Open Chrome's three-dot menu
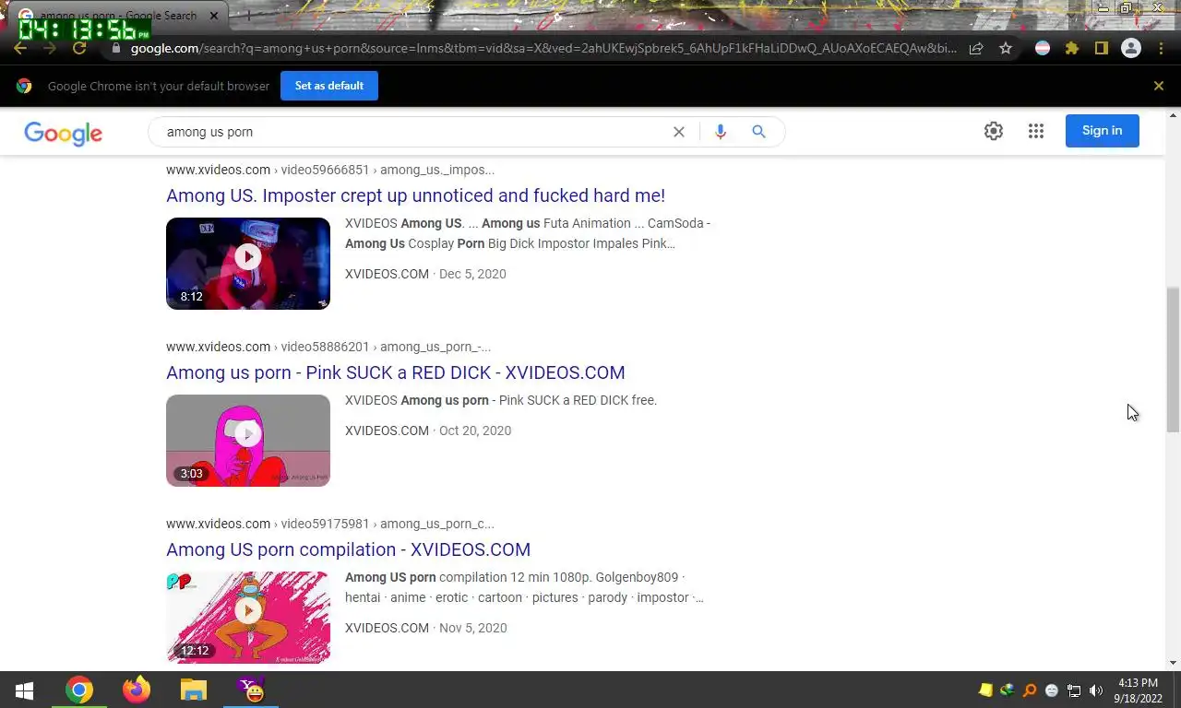This screenshot has height=708, width=1181. coord(1160,49)
